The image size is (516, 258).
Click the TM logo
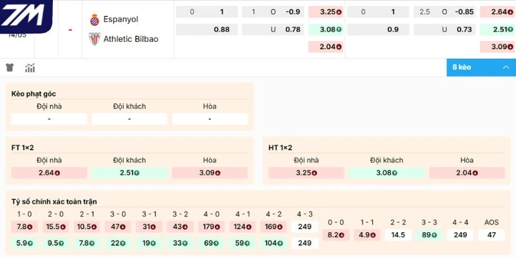click(x=26, y=15)
